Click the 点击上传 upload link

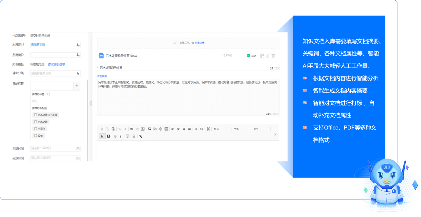coord(200,43)
